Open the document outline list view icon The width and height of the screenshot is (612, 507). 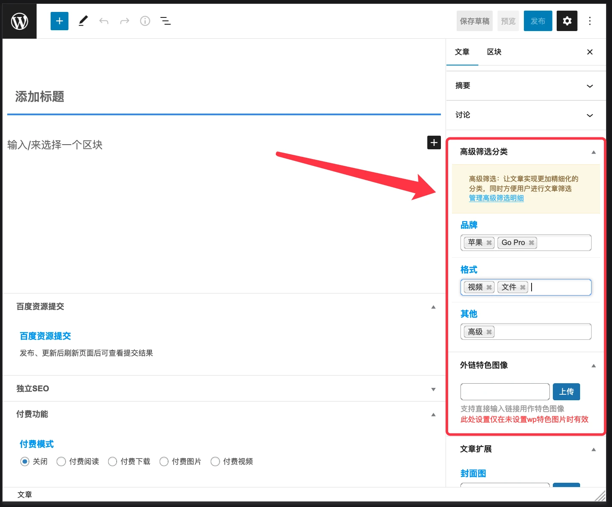point(166,21)
